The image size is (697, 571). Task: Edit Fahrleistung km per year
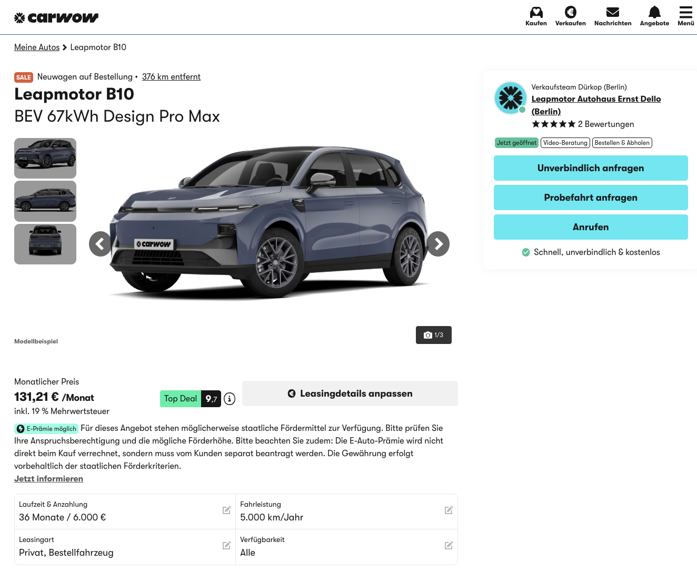pyautogui.click(x=449, y=510)
